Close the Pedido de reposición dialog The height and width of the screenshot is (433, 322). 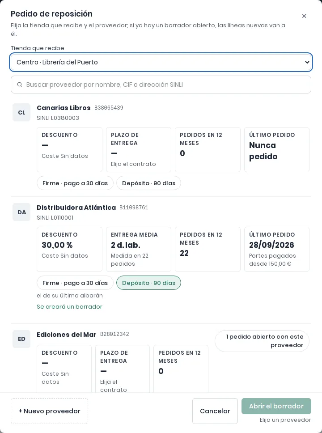[x=304, y=16]
